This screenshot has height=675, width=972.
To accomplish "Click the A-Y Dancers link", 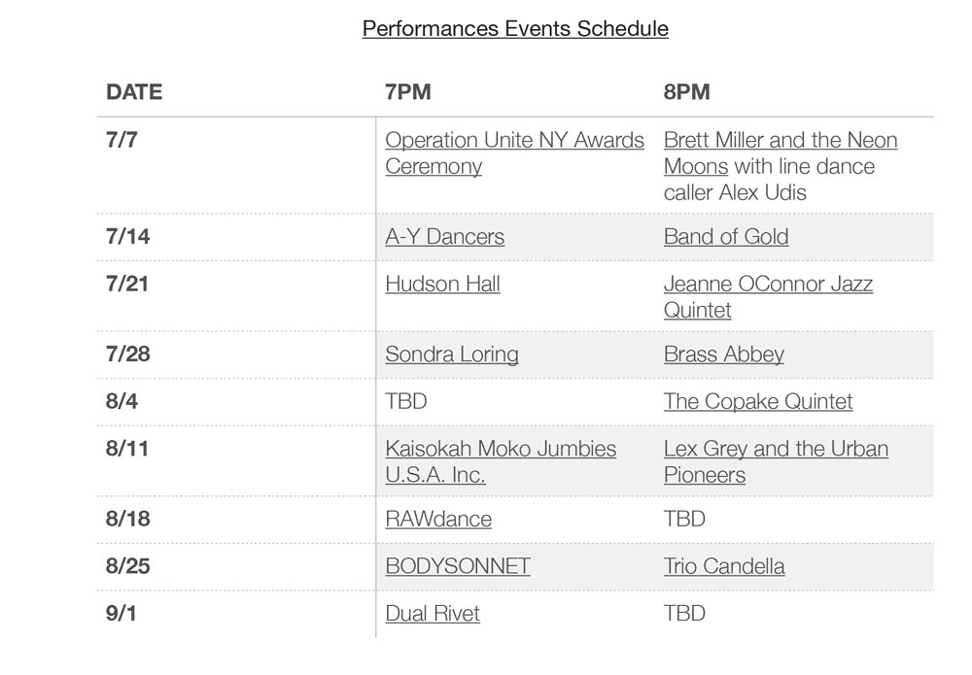I will click(x=444, y=237).
